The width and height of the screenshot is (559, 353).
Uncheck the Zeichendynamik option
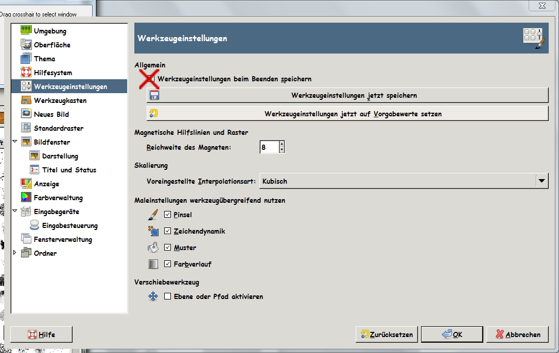point(168,231)
